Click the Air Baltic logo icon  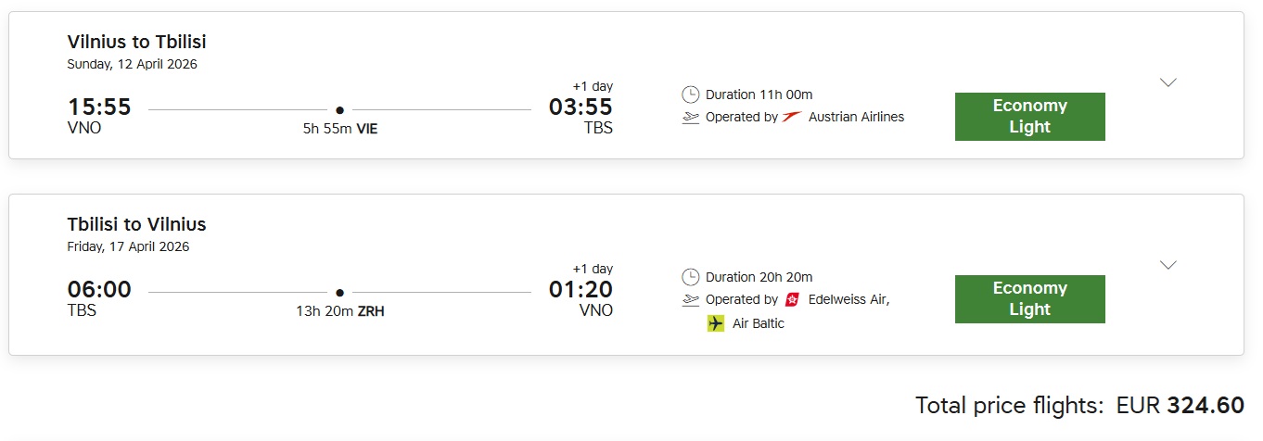(715, 323)
